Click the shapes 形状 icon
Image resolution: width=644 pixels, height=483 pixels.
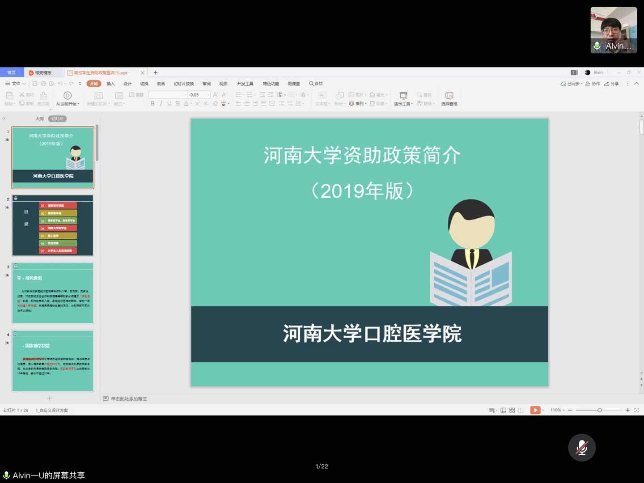(340, 95)
